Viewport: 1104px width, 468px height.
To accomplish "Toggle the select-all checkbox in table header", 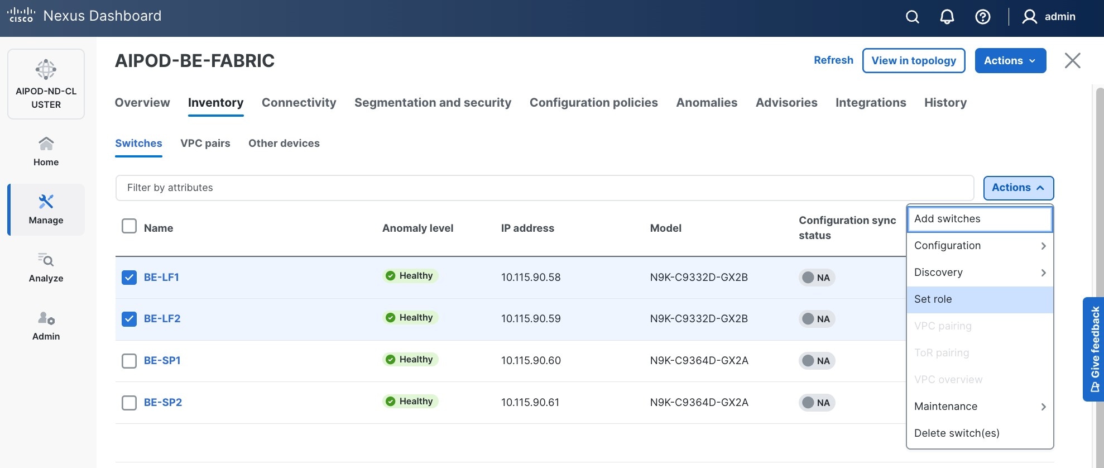I will tap(129, 226).
